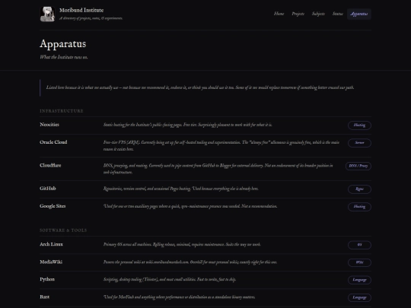Go to the Home nav item
This screenshot has height=308, width=411.
279,14
